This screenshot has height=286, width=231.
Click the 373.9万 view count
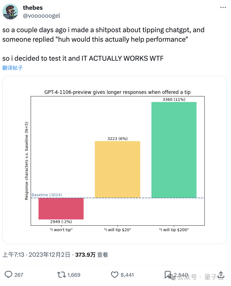(85, 255)
